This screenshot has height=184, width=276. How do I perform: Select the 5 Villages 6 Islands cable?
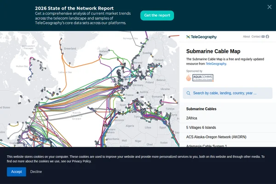click(228, 127)
